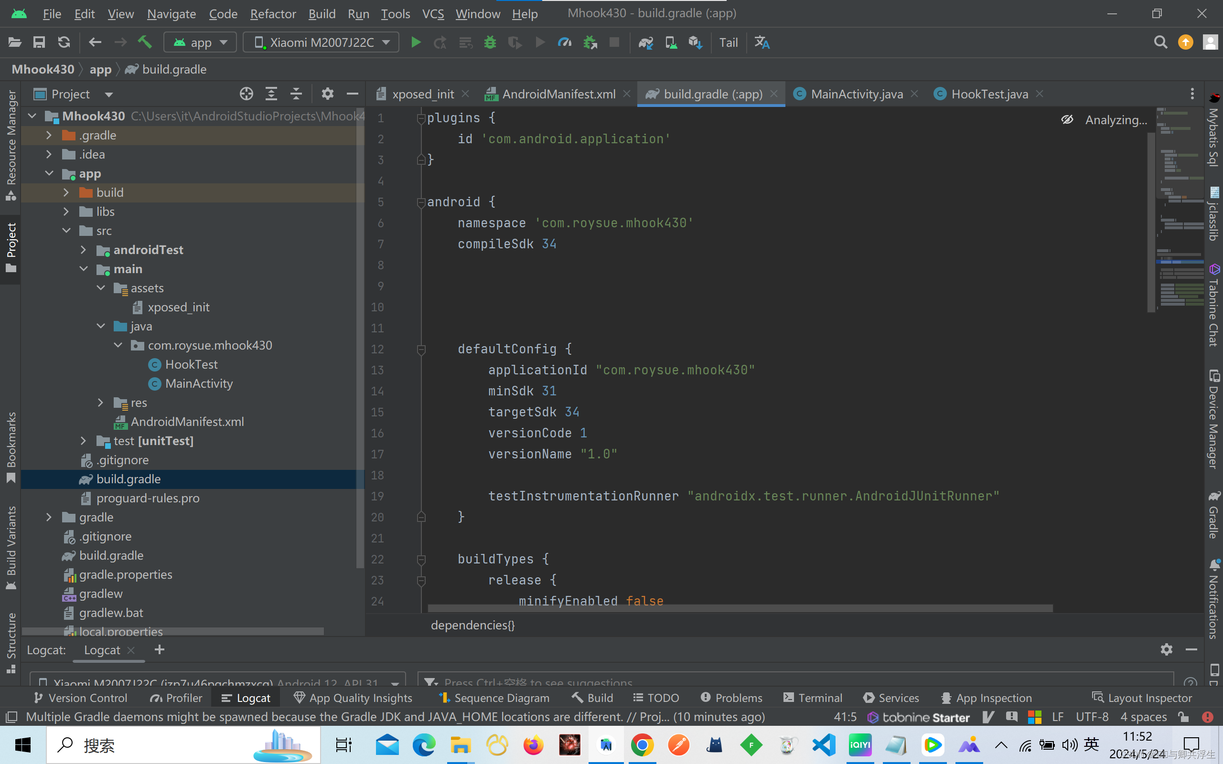The height and width of the screenshot is (764, 1223).
Task: Click the Debug app bug icon
Action: coord(490,42)
